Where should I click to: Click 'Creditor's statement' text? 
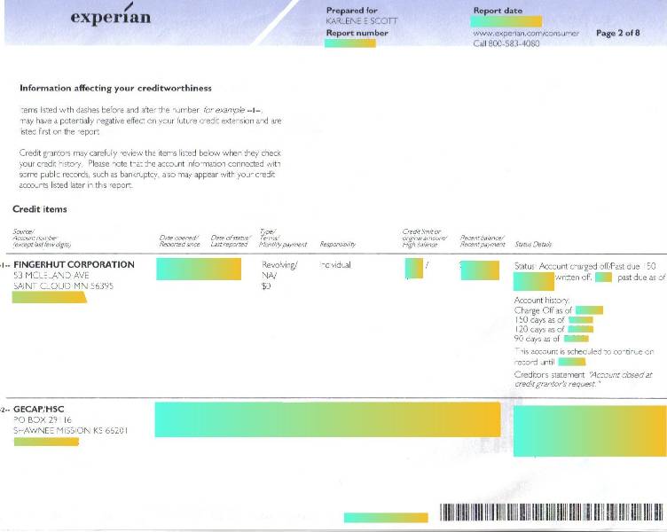pyautogui.click(x=550, y=375)
